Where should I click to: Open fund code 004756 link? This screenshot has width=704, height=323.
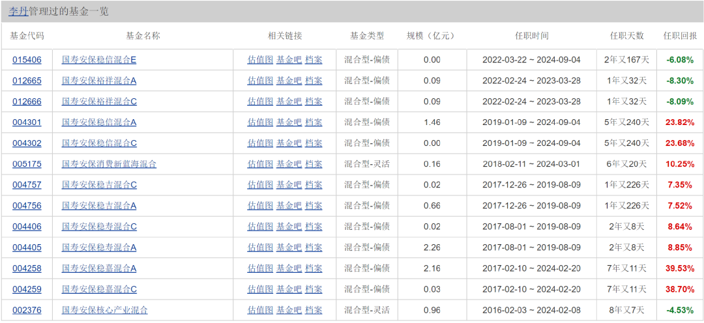(x=27, y=206)
